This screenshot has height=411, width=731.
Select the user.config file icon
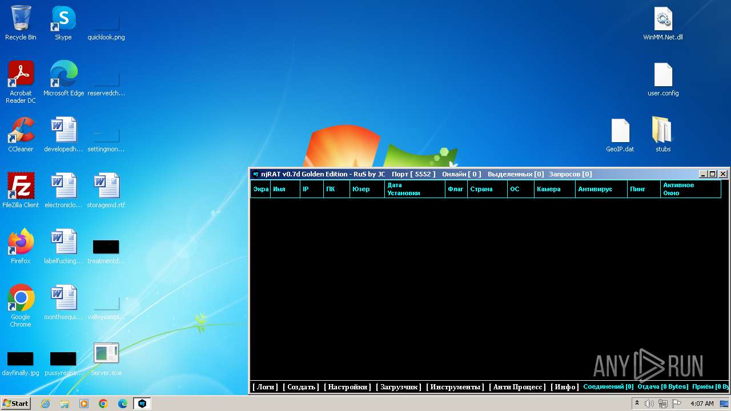click(x=663, y=78)
